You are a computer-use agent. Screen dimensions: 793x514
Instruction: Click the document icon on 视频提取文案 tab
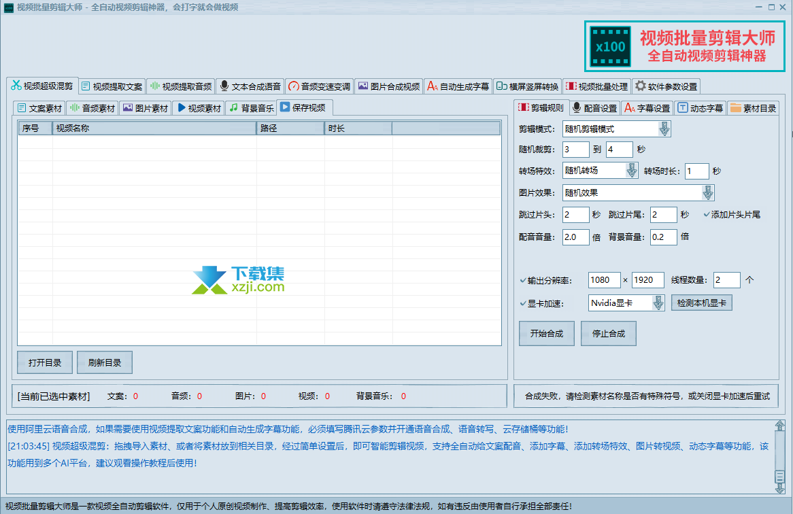86,86
